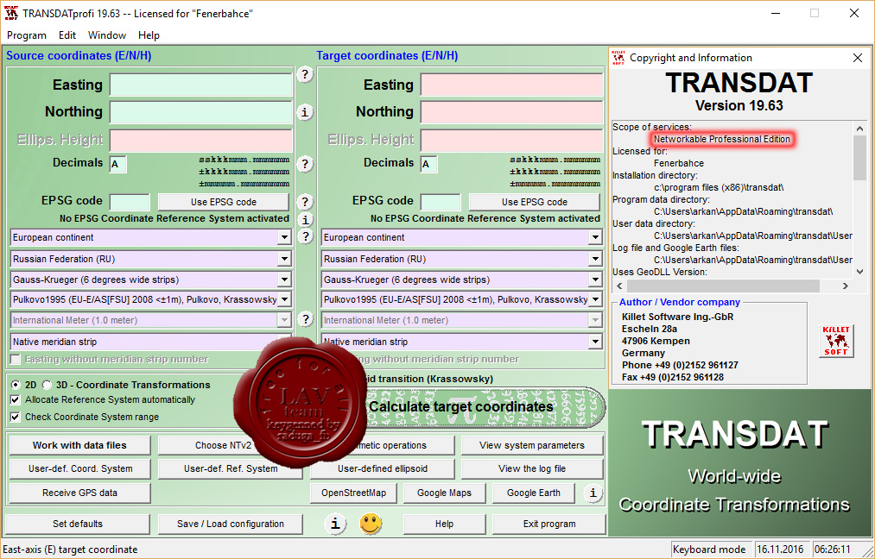Click User-def. Coord. System button
Image resolution: width=875 pixels, height=559 pixels.
pyautogui.click(x=79, y=468)
